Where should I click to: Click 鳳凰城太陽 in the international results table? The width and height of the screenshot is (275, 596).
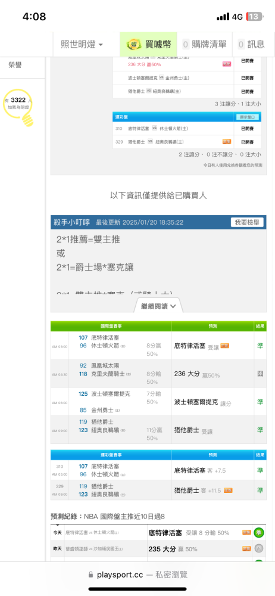coord(105,366)
